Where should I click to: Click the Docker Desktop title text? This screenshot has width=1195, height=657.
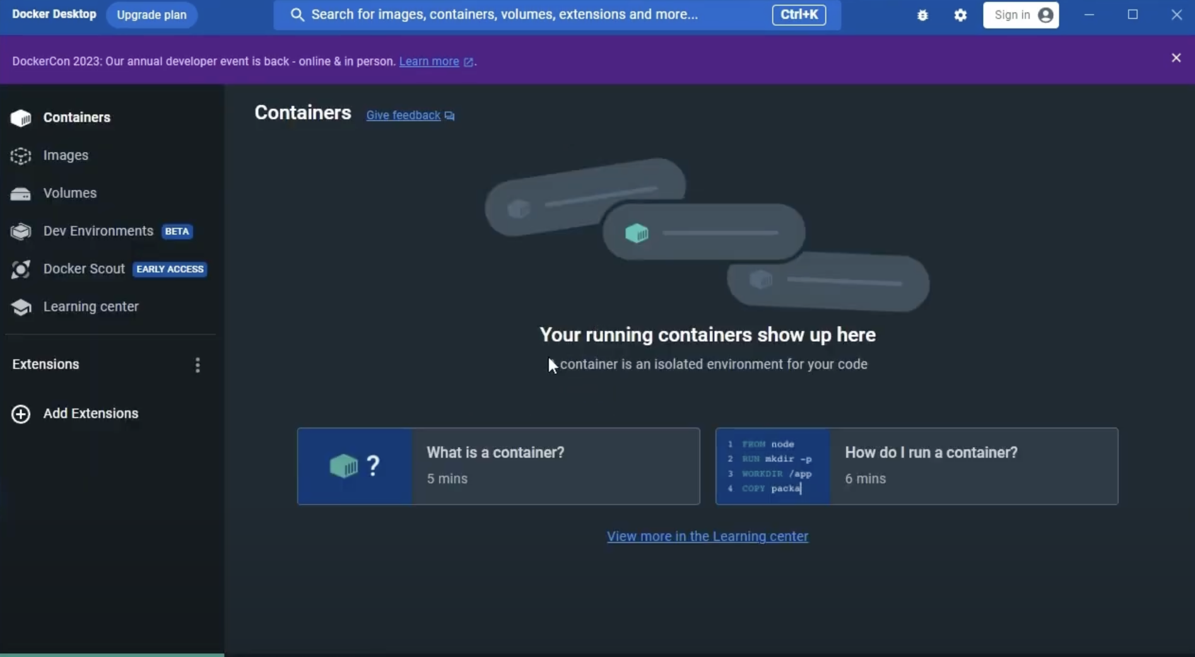(54, 15)
